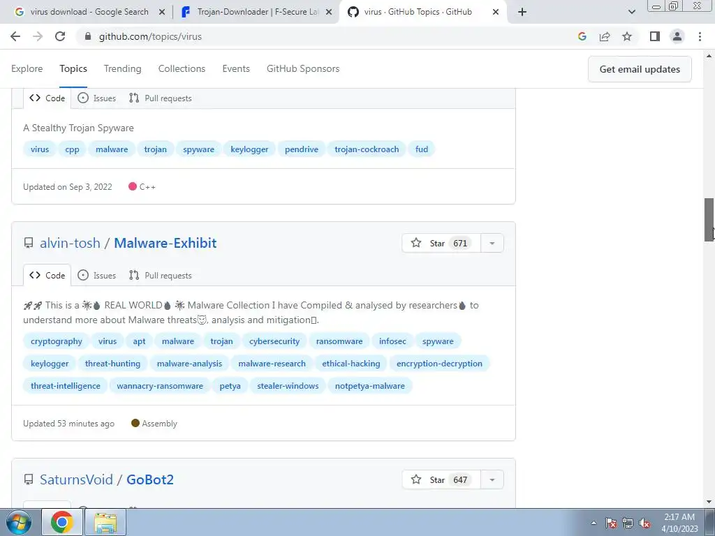Click the Windows Start orb

point(19,522)
